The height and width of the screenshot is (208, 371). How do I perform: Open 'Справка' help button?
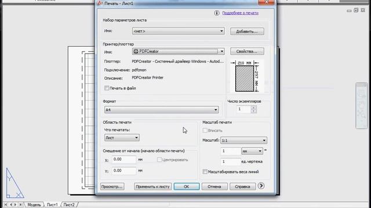(242, 187)
